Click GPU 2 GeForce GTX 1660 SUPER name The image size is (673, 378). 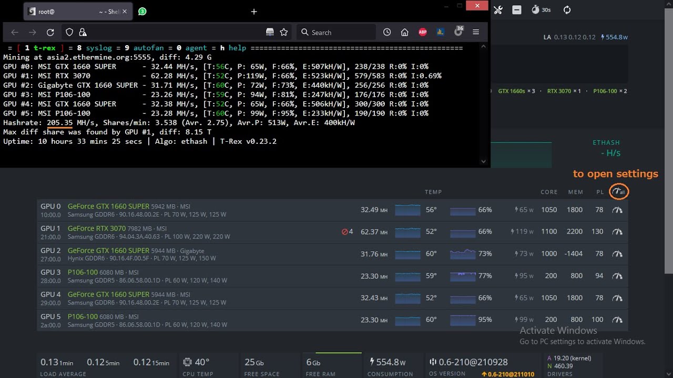108,250
